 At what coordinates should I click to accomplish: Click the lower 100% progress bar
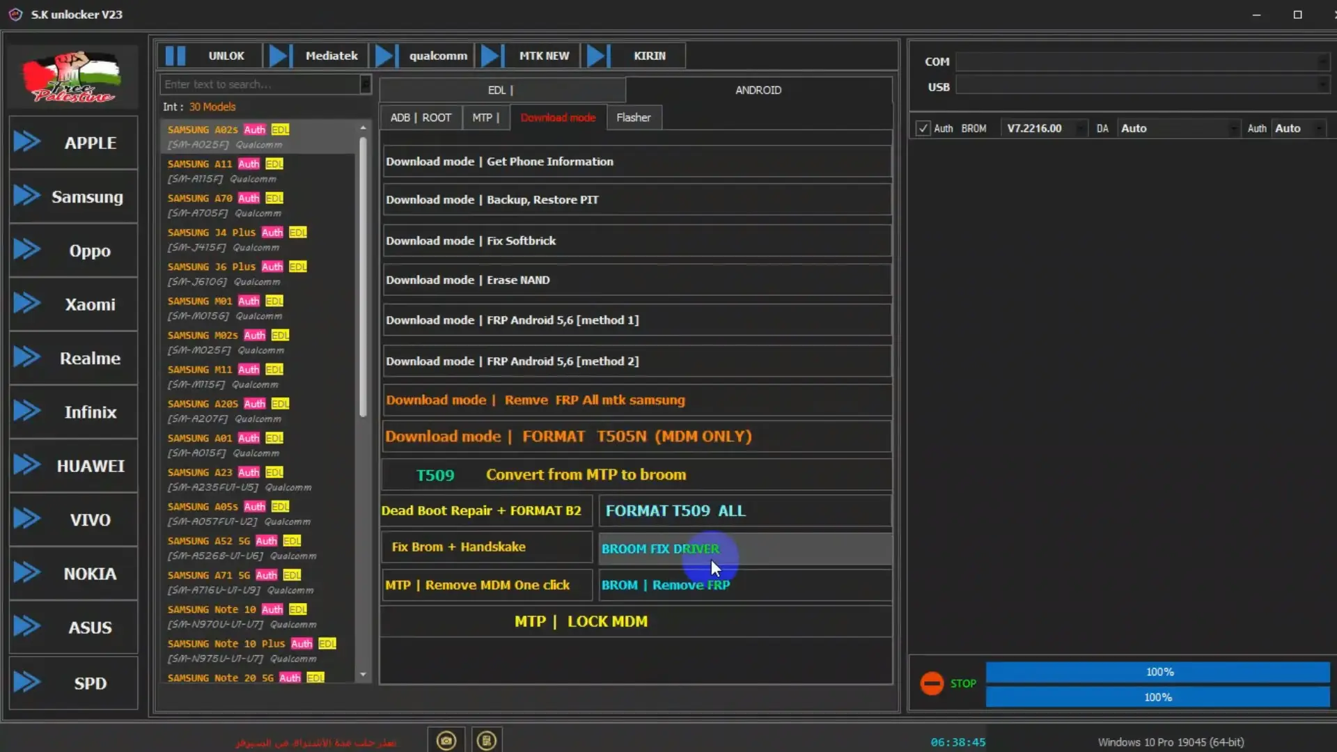pyautogui.click(x=1157, y=697)
